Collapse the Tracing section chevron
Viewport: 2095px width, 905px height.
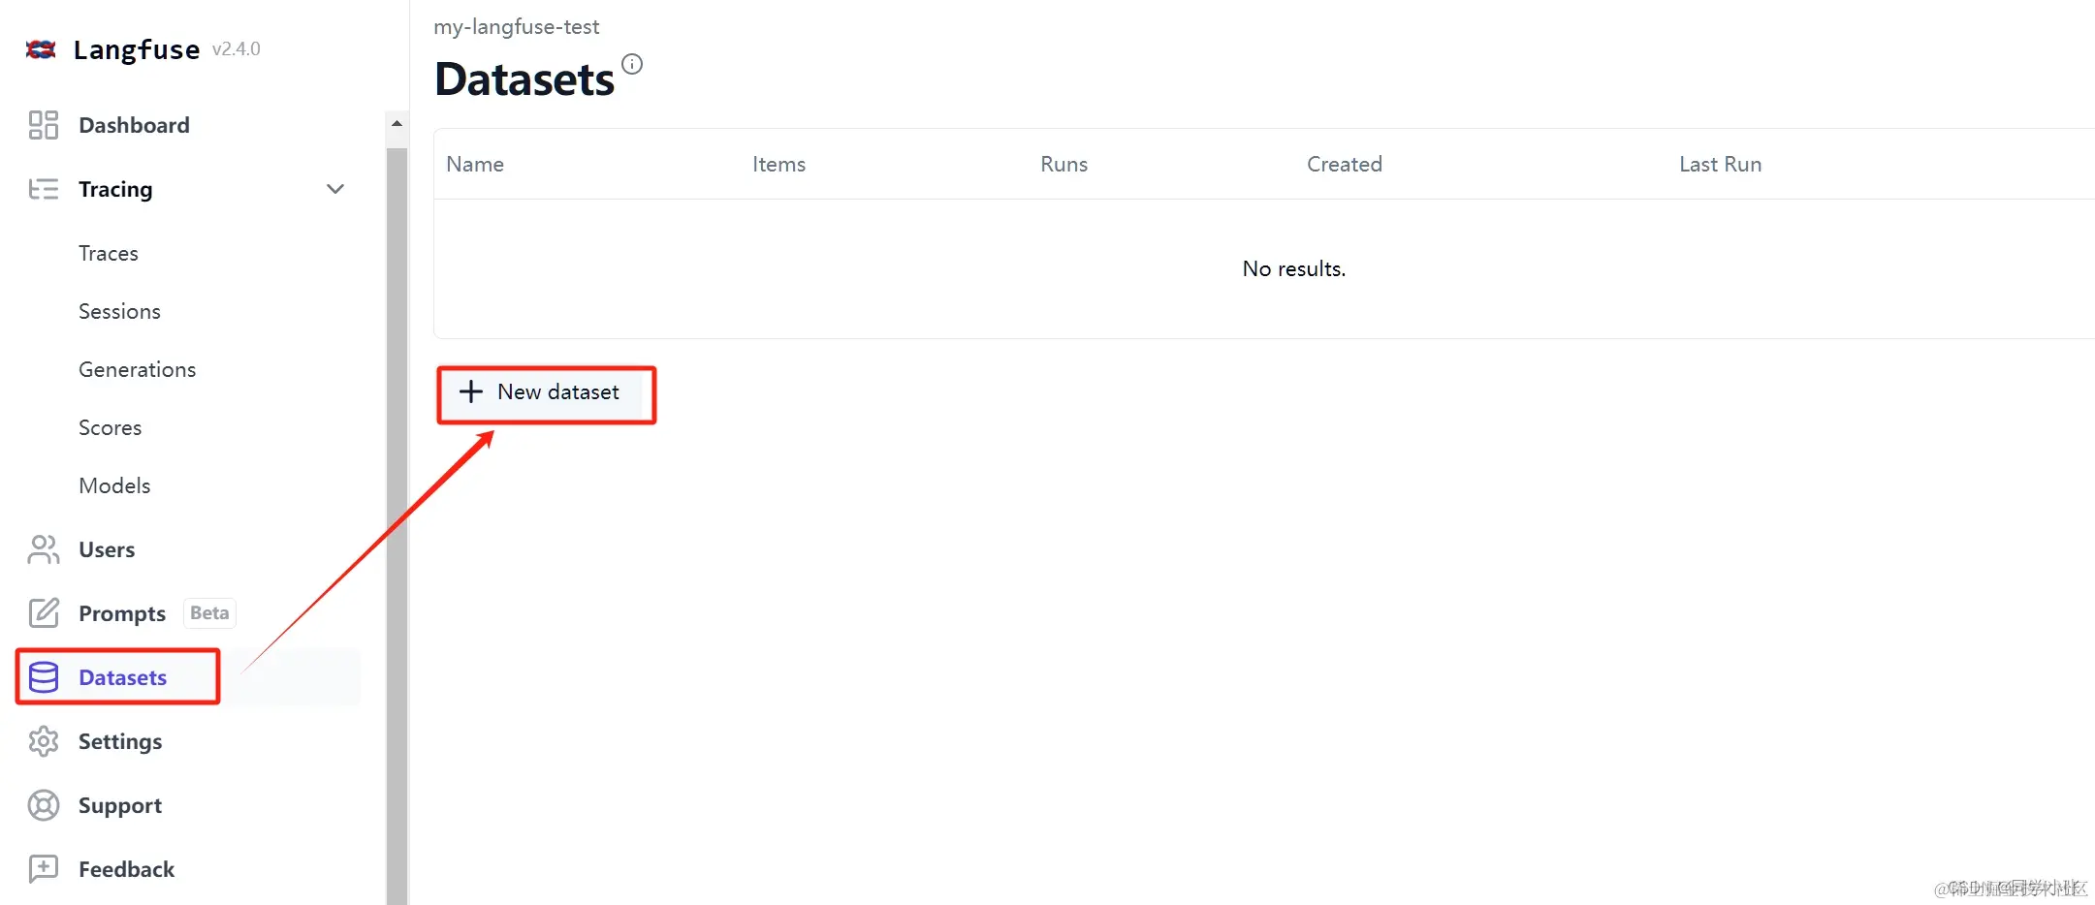[335, 189]
